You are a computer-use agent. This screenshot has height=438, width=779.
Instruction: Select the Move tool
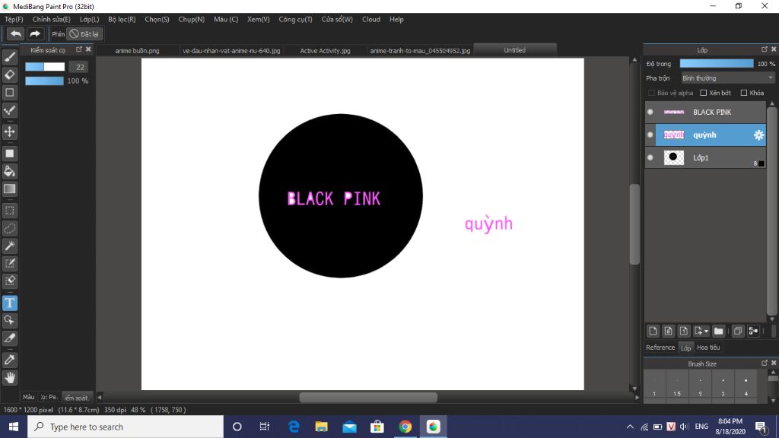[x=9, y=132]
